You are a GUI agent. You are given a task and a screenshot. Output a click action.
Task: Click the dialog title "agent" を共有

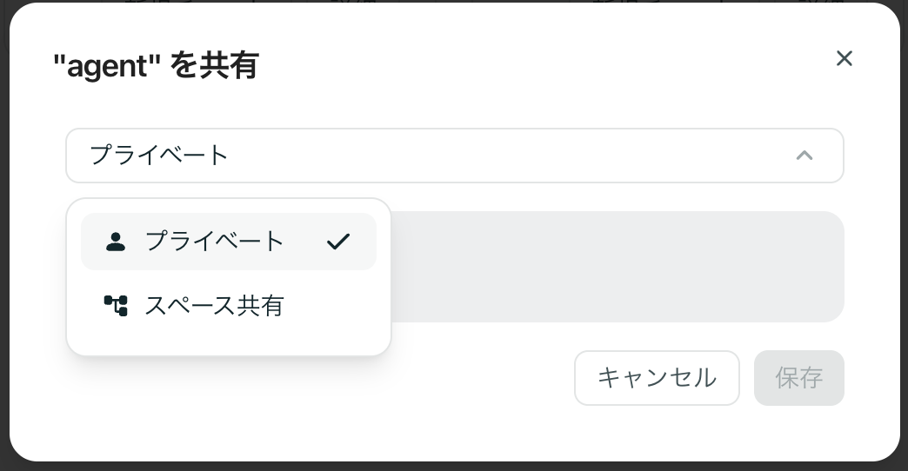click(157, 65)
